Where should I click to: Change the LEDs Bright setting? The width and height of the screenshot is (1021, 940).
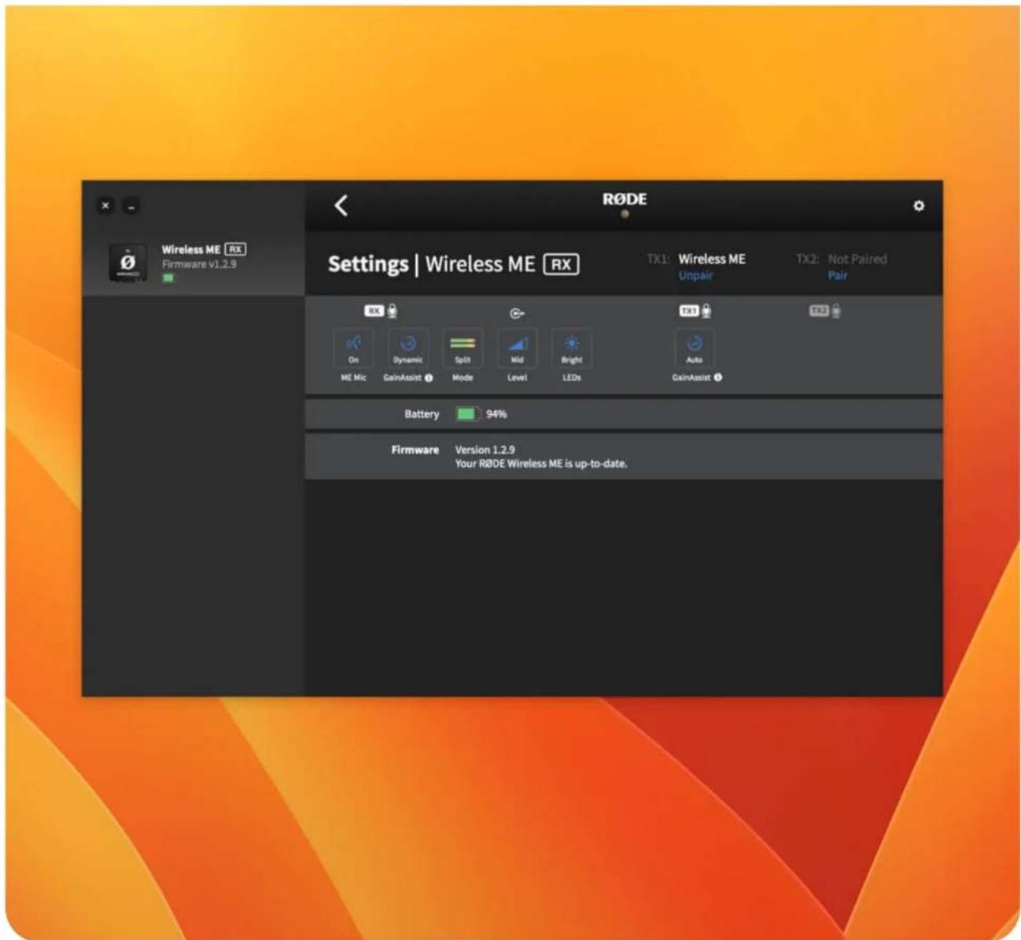[572, 348]
